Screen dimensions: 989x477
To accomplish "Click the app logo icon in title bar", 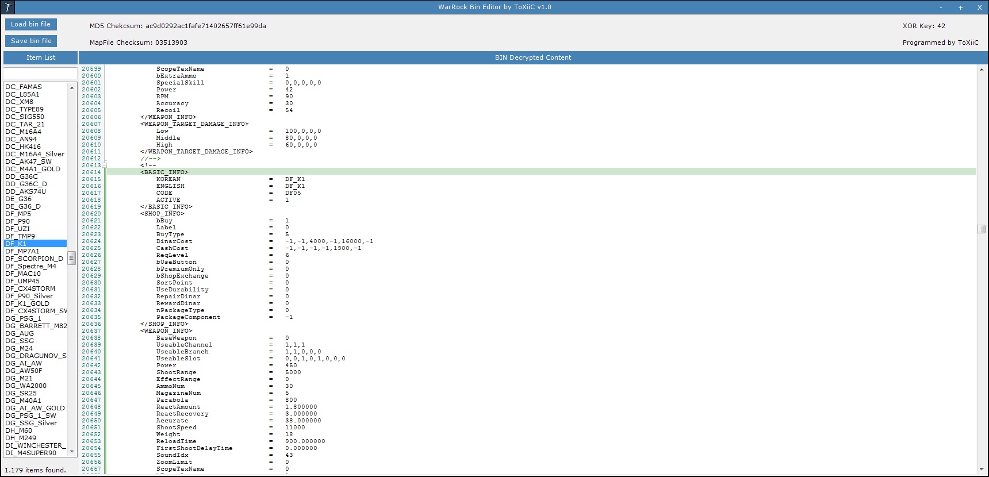I will coord(8,7).
